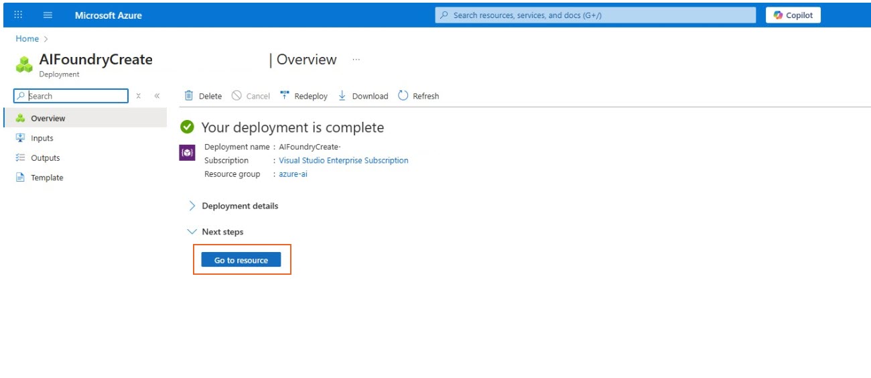Open the Azure app launcher grid icon
The width and height of the screenshot is (871, 378).
tap(18, 15)
